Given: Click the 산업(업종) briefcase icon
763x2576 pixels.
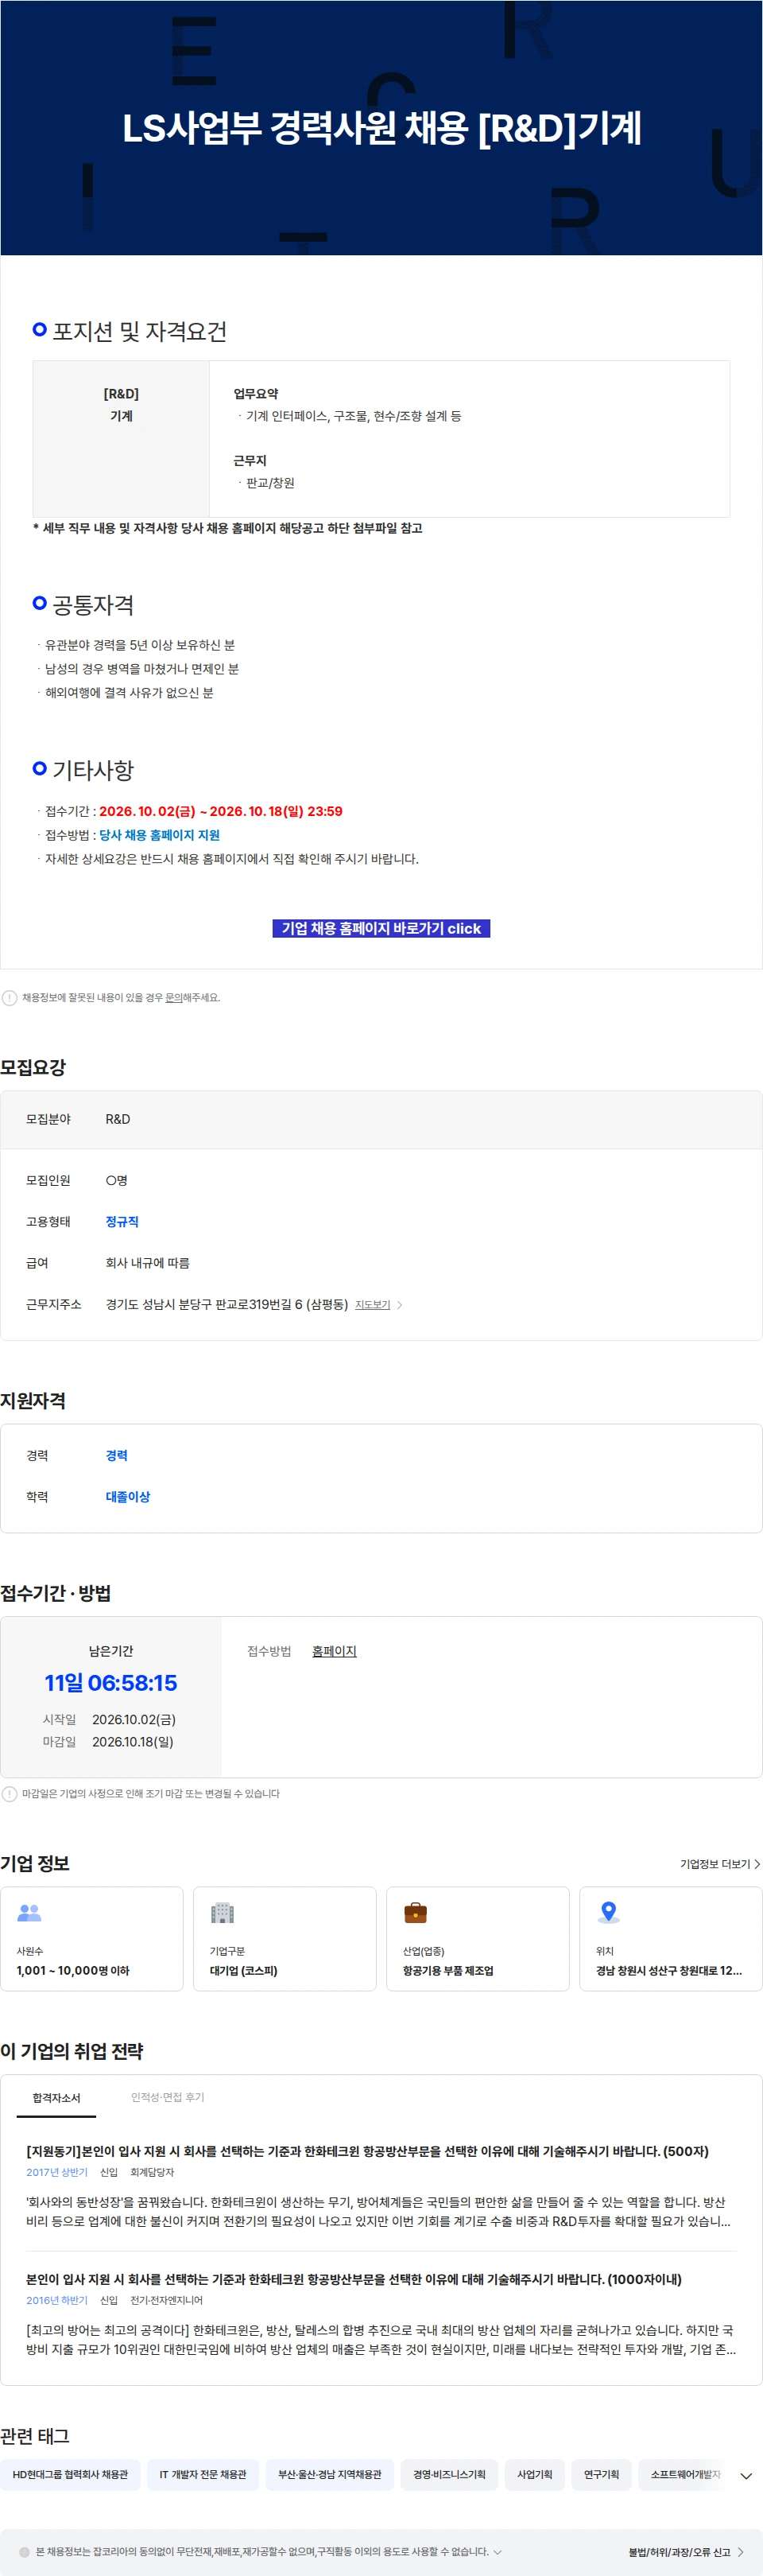Looking at the screenshot, I should [415, 1912].
